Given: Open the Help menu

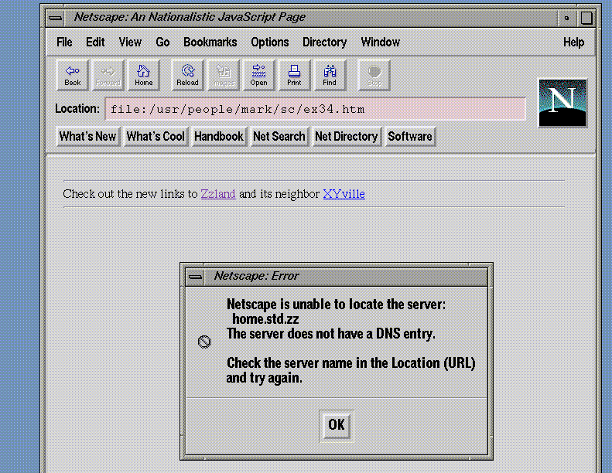Looking at the screenshot, I should pyautogui.click(x=573, y=43).
